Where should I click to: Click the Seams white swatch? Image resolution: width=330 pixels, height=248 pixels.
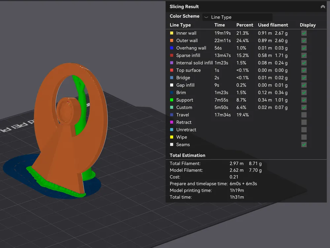point(172,144)
